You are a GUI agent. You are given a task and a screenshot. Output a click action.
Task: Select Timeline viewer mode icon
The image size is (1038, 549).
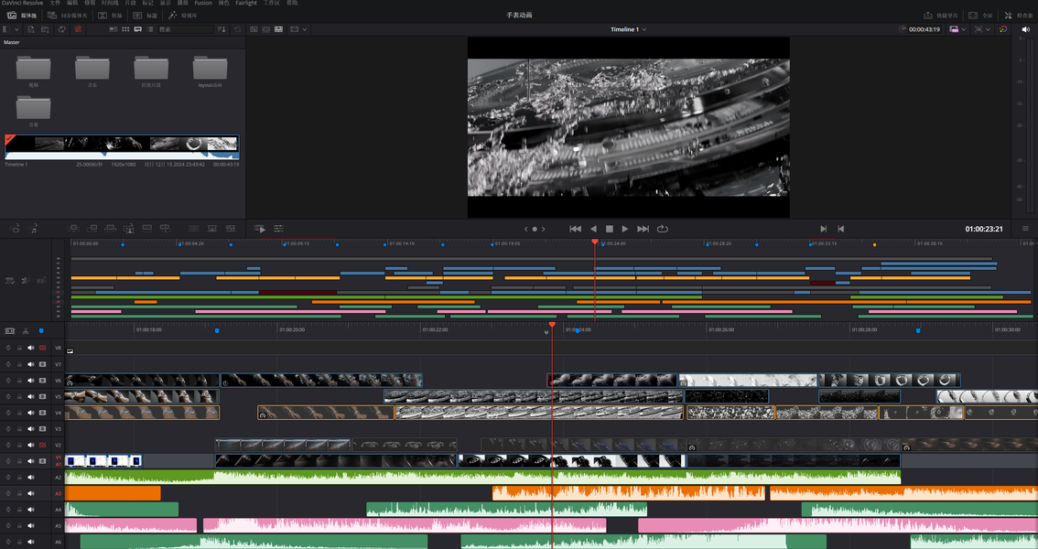[278, 29]
